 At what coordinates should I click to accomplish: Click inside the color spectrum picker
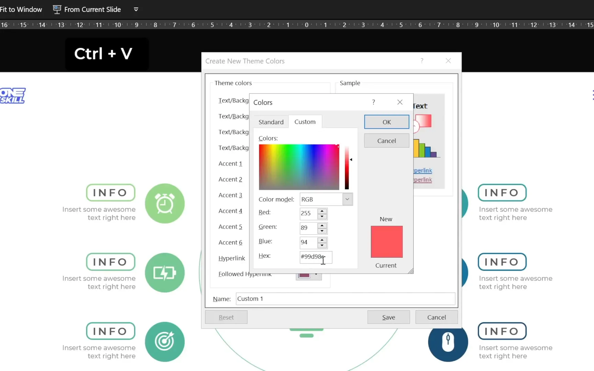point(299,167)
